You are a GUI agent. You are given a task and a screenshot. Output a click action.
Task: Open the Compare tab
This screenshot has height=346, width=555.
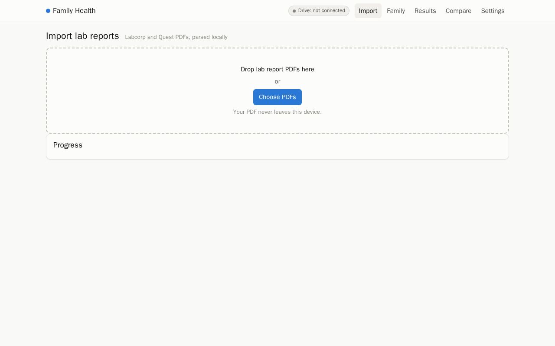[x=458, y=11]
